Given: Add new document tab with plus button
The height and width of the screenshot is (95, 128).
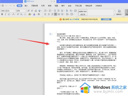Looking at the screenshot, I should pos(60,1).
